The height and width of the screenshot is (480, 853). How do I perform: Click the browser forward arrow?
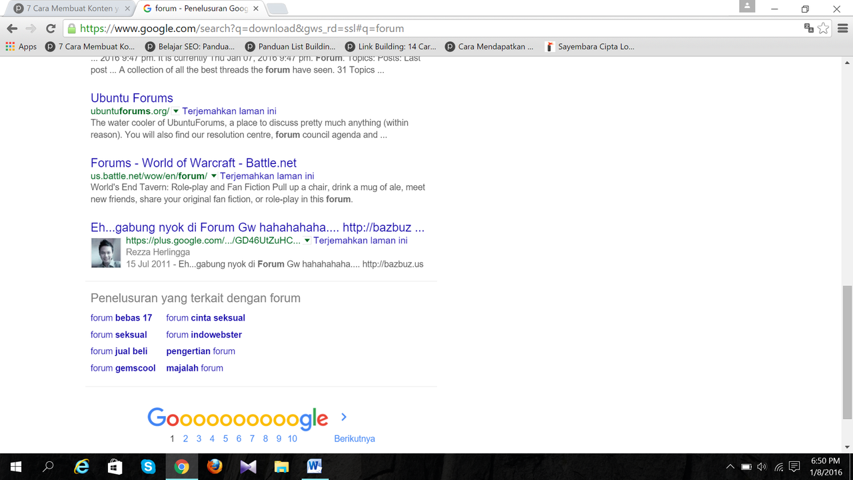pyautogui.click(x=31, y=29)
